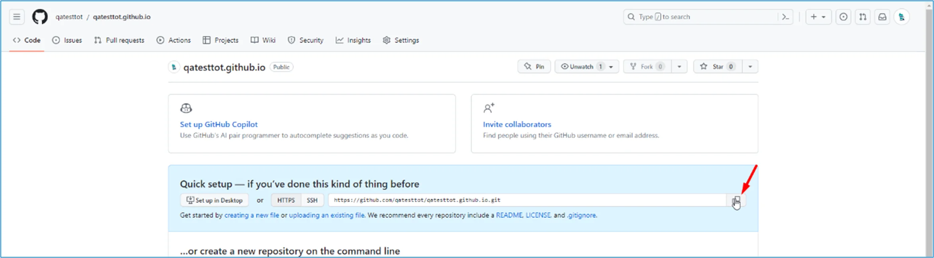Expand the create new plus dropdown

click(x=818, y=17)
